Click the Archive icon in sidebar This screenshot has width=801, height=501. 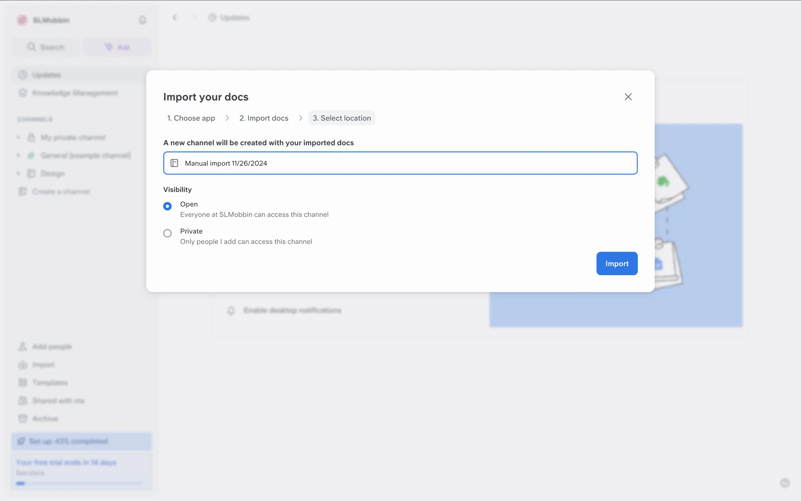(23, 418)
